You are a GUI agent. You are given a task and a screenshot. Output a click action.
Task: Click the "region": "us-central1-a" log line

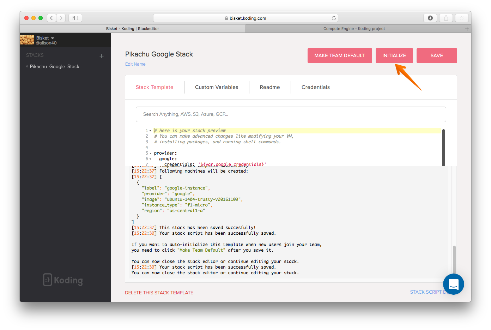tap(173, 211)
